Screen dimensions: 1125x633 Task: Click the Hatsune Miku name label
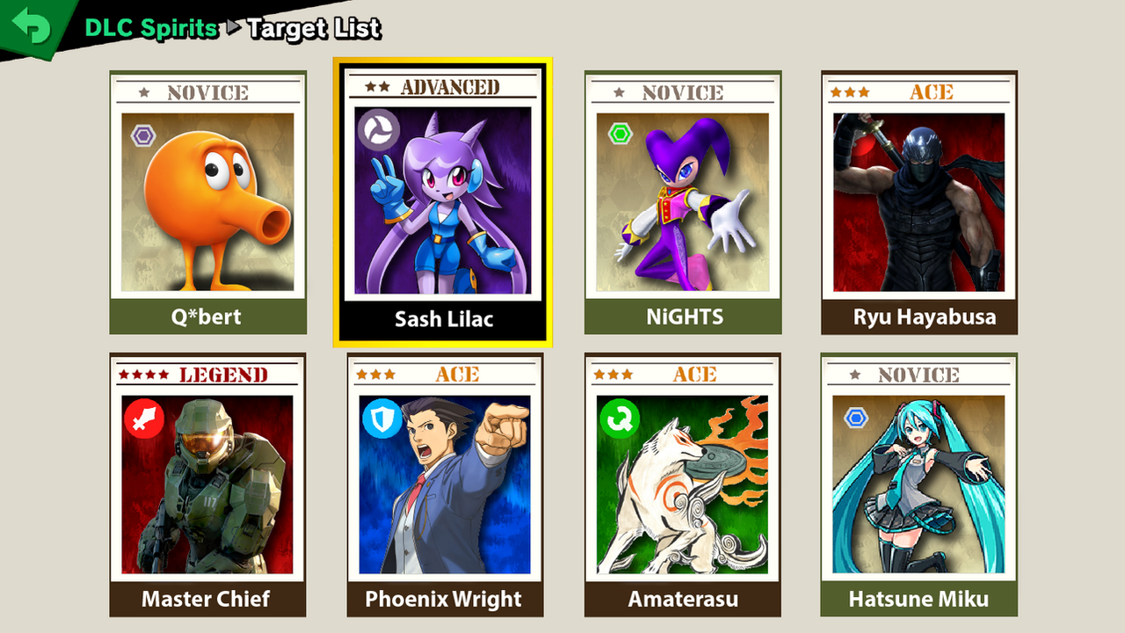click(x=919, y=600)
